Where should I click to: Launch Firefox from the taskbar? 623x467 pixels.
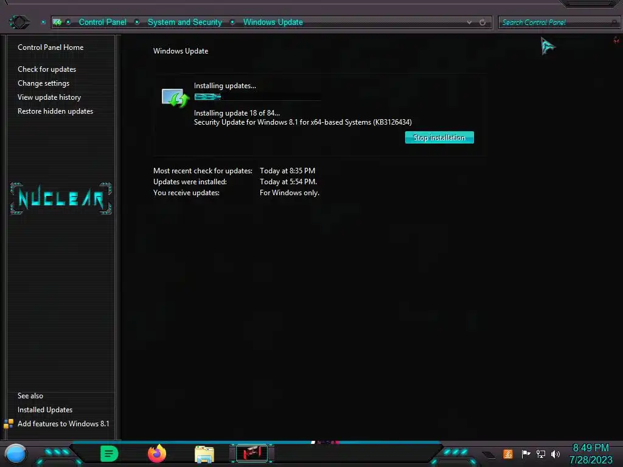point(157,454)
